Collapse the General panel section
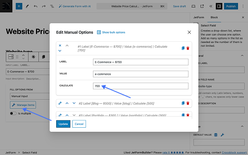The height and width of the screenshot is (155, 248). [x=242, y=56]
